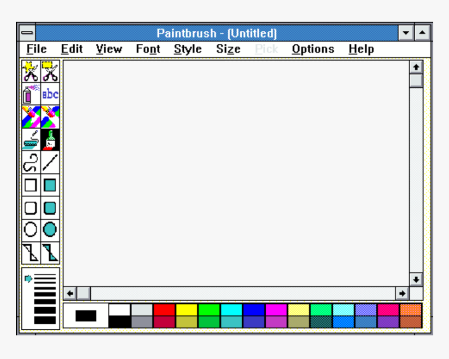This screenshot has height=359, width=449.
Task: Pick the Filled Rounded Box tool
Action: (51, 208)
